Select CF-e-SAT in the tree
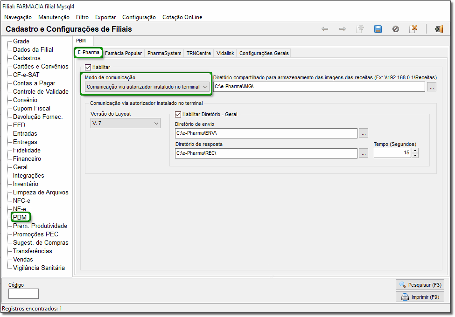Image resolution: width=455 pixels, height=317 pixels. pos(26,75)
